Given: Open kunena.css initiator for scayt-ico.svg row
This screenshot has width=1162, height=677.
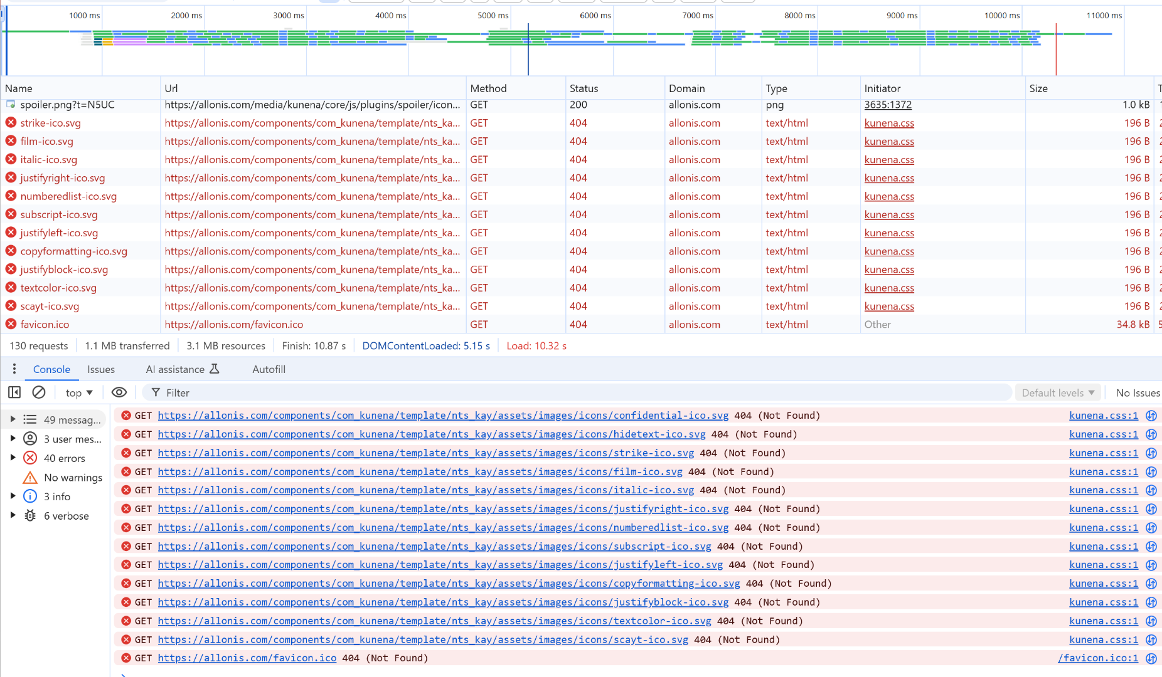Looking at the screenshot, I should pos(889,307).
